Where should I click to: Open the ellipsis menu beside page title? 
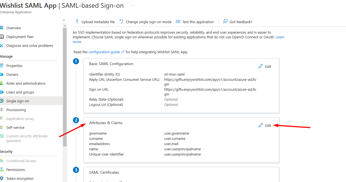[133, 6]
